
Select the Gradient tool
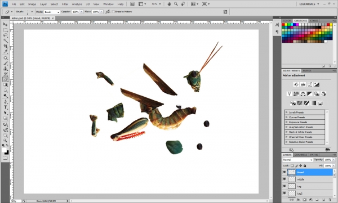[x=5, y=85]
